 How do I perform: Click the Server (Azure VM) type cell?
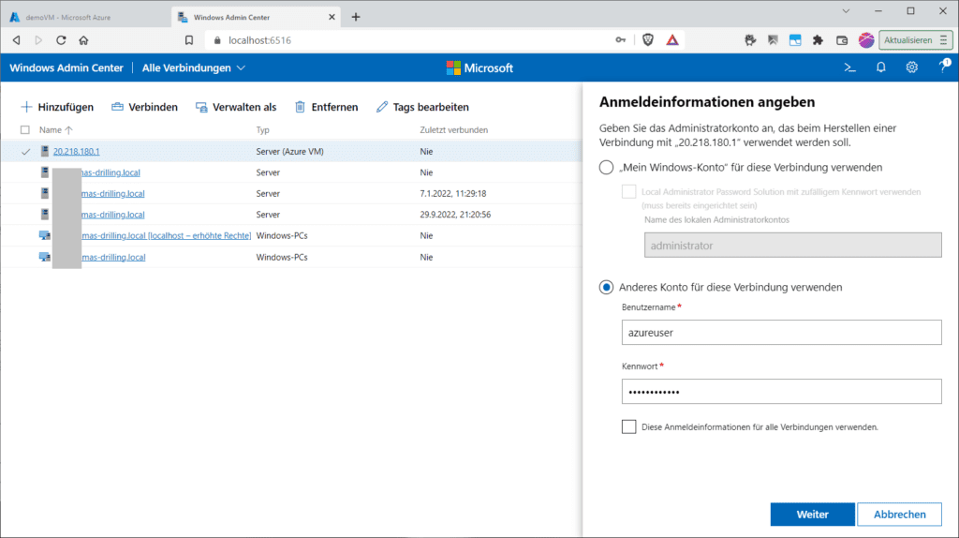pos(290,151)
